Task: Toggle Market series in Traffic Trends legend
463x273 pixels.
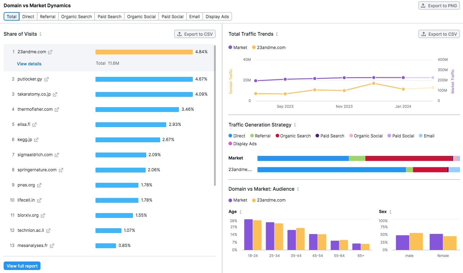Action: [x=238, y=48]
